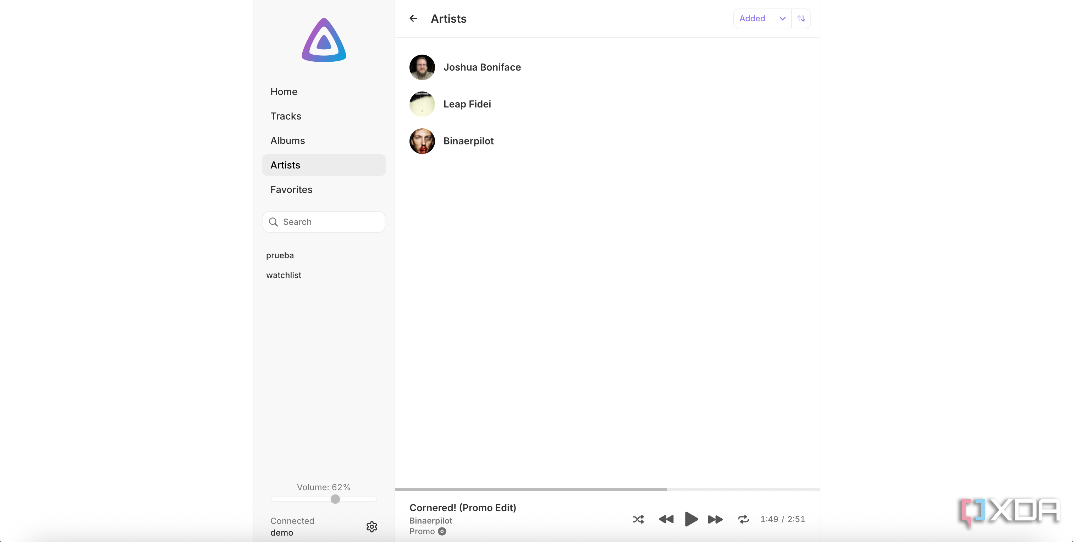This screenshot has height=542, width=1073.
Task: Open the Added sort dropdown
Action: (762, 18)
